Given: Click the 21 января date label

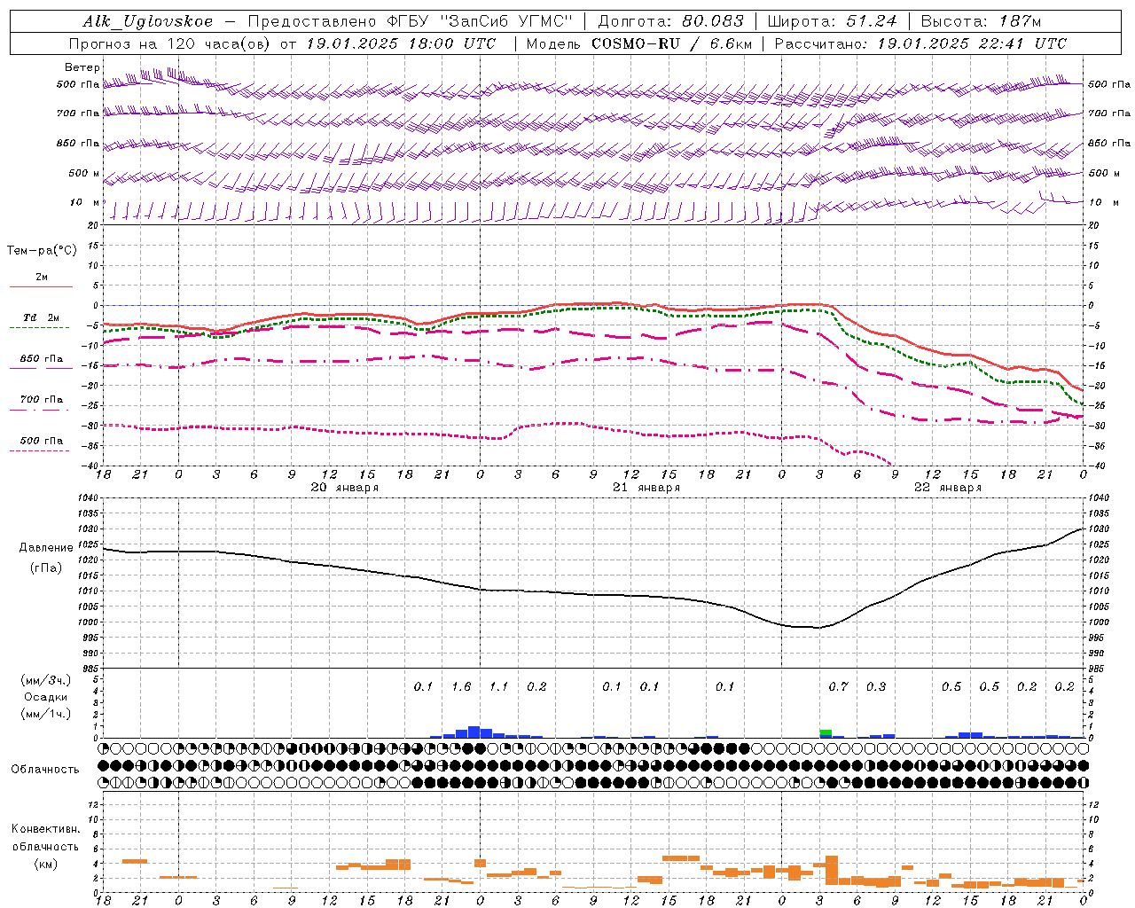Looking at the screenshot, I should click(646, 488).
